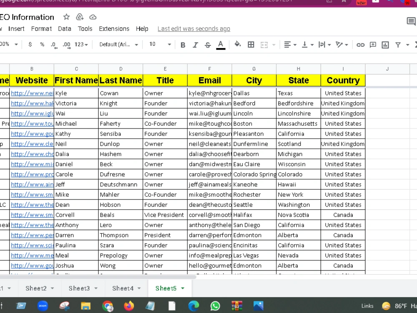417x313 pixels.
Task: Increase decimal places
Action: [66, 45]
